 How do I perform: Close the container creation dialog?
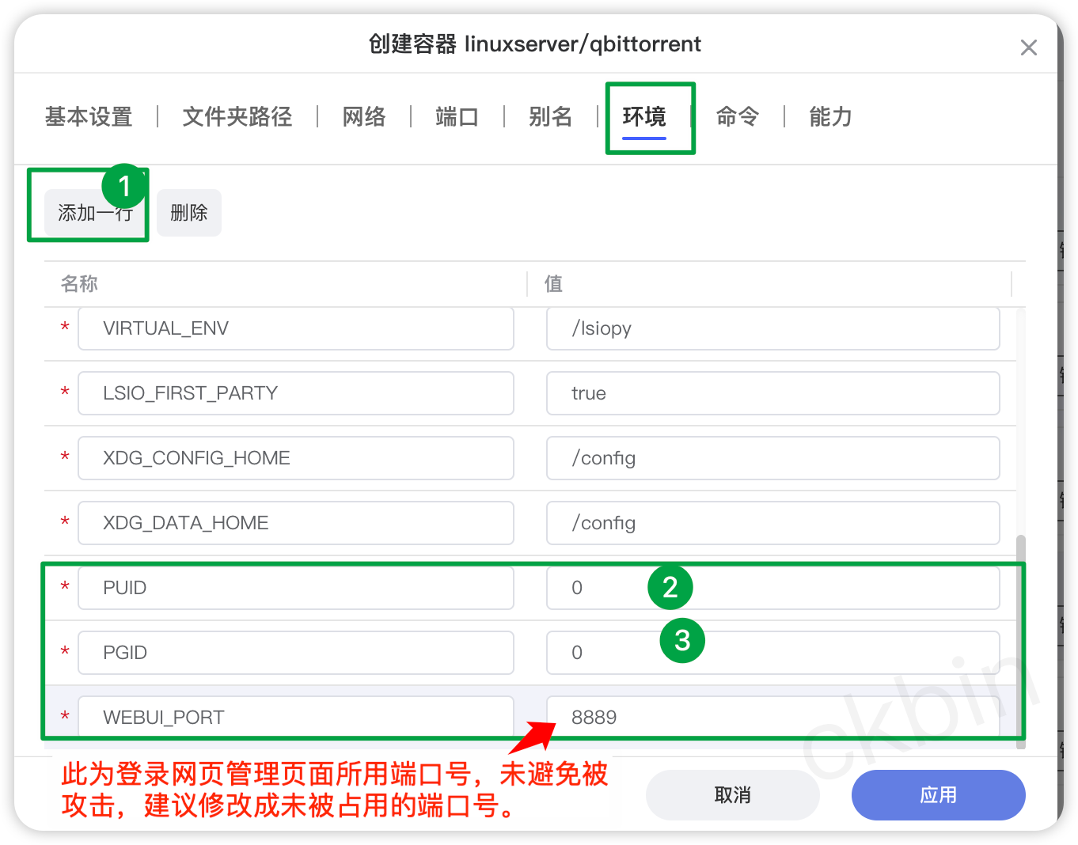pyautogui.click(x=1028, y=47)
